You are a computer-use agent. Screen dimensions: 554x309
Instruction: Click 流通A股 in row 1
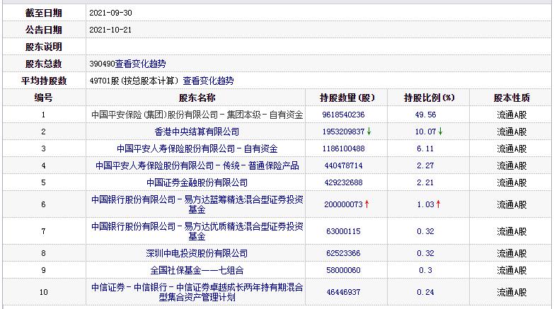coord(512,115)
